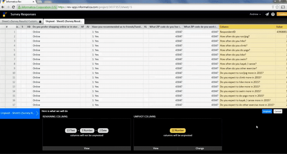The height and width of the screenshot is (154, 287).
Task: Click the Informatica Rev logo icon
Action: click(x=4, y=14)
